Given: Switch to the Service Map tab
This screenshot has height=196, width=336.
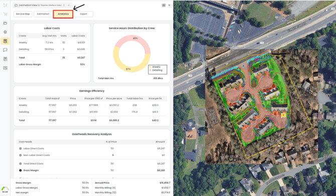Looking at the screenshot, I should pos(23,14).
